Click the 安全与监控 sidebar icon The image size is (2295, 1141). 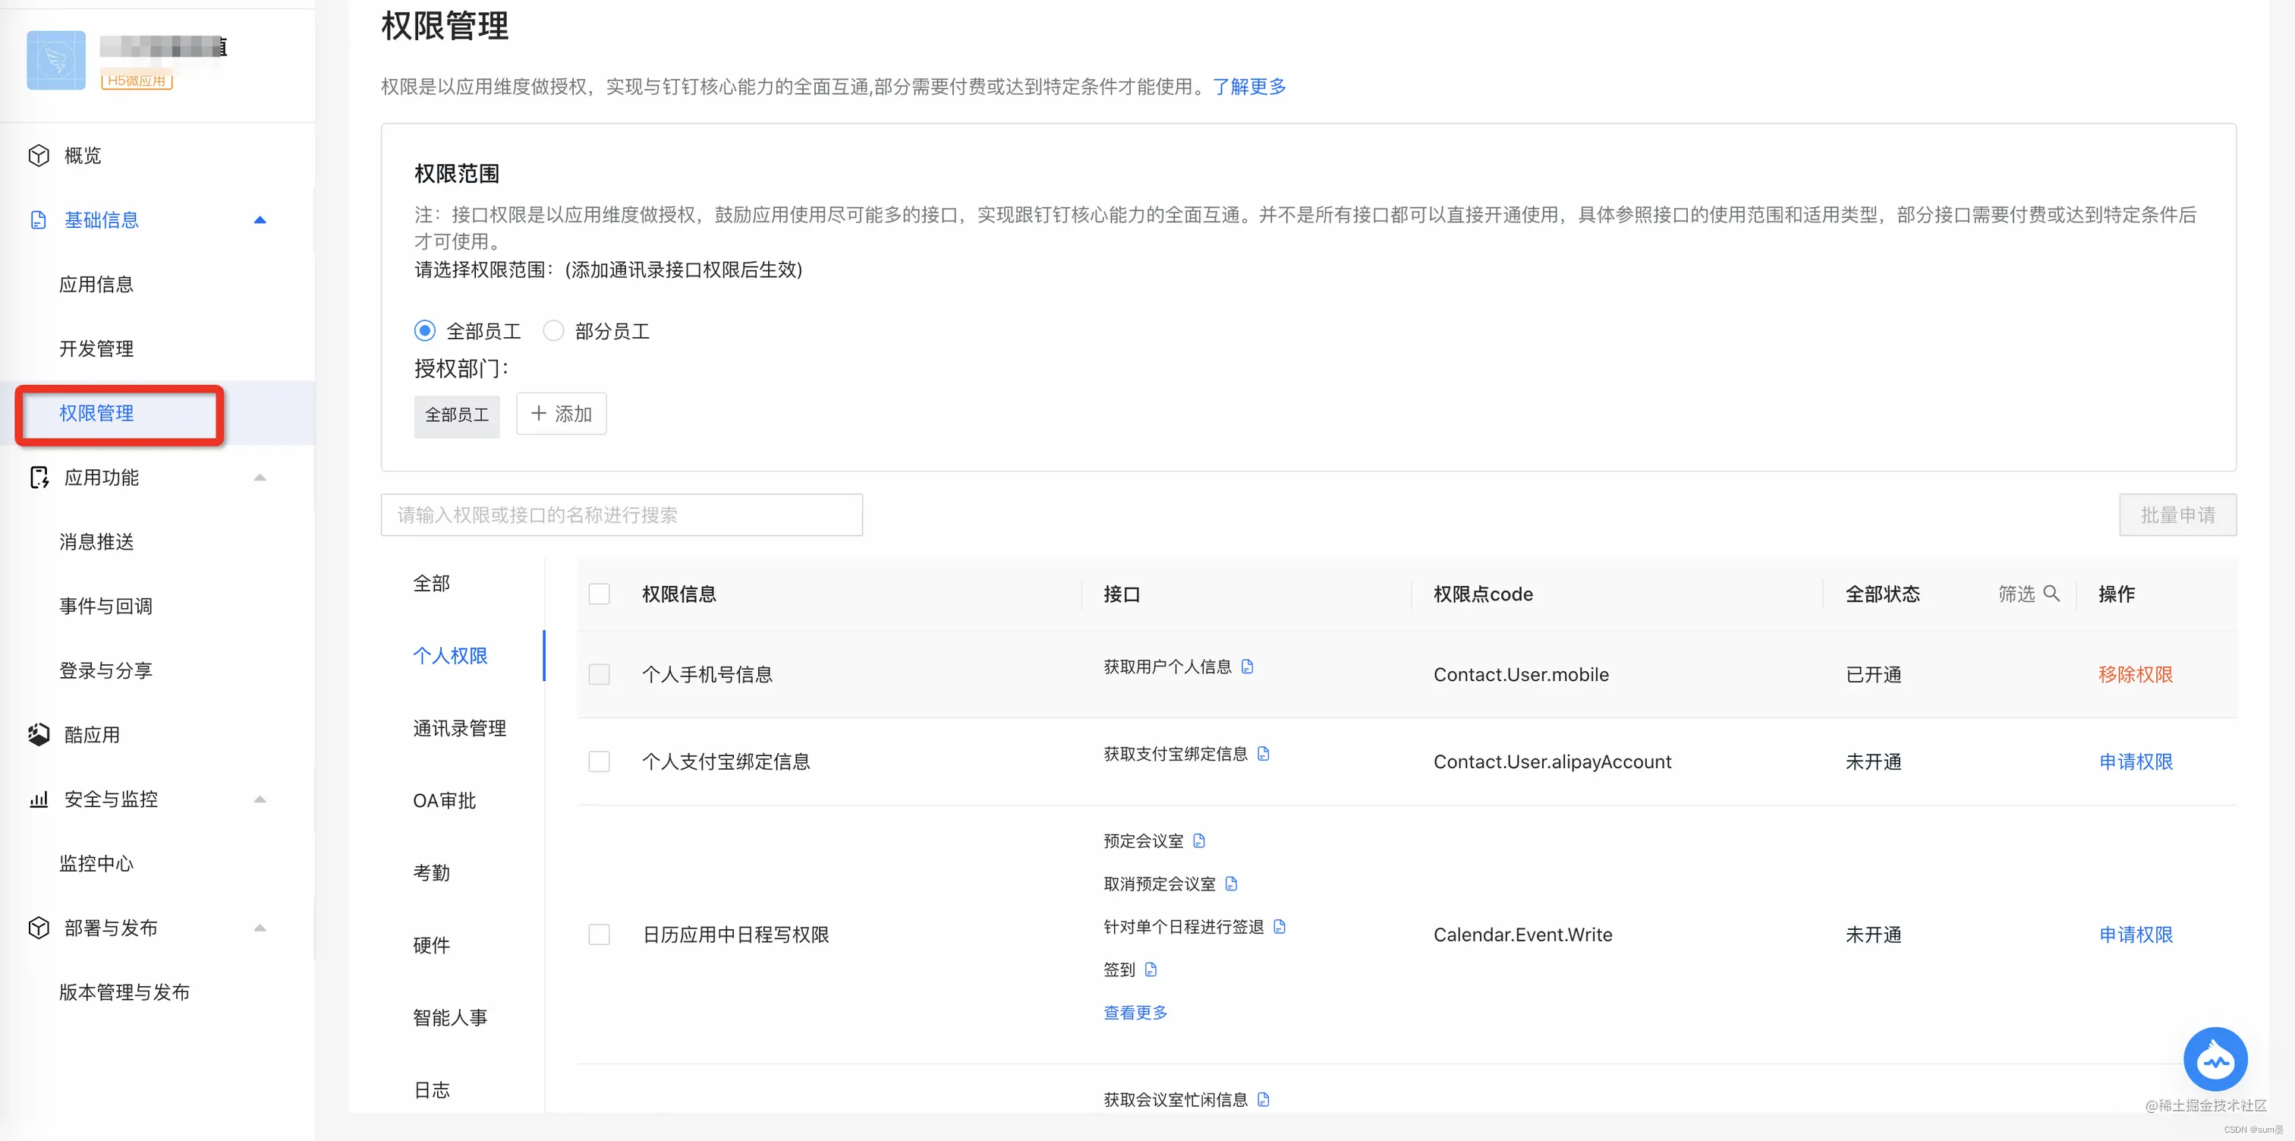37,799
